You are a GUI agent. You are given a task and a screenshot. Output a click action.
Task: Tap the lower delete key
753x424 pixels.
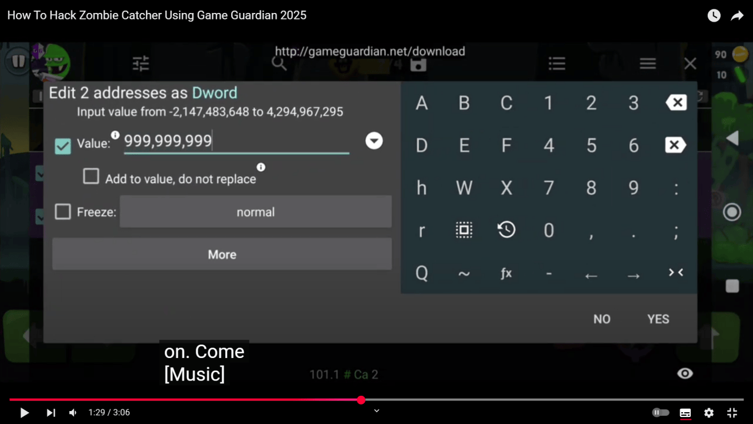point(676,145)
